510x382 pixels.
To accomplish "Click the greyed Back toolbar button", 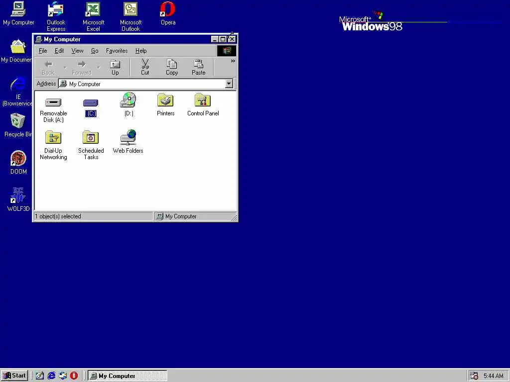I will (x=48, y=67).
